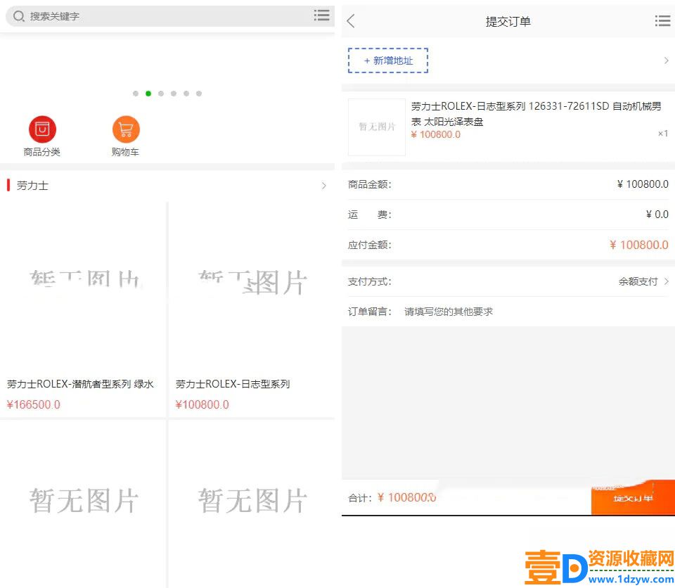Viewport: 675px width, 588px height.
Task: Click the 商品金额 value ¥ 100800.0
Action: [643, 184]
